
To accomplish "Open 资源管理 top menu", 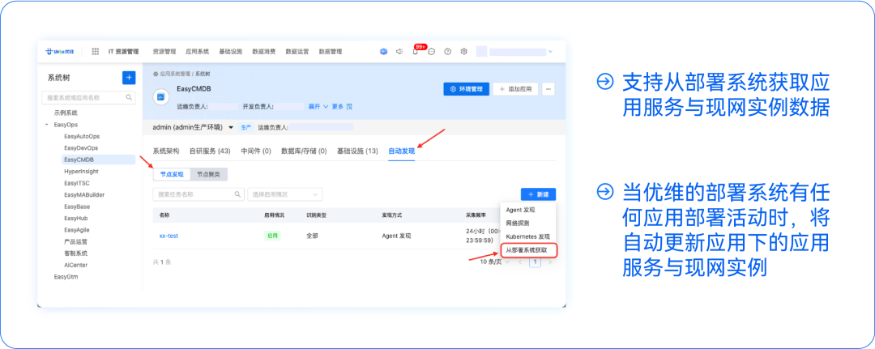I will pyautogui.click(x=164, y=51).
